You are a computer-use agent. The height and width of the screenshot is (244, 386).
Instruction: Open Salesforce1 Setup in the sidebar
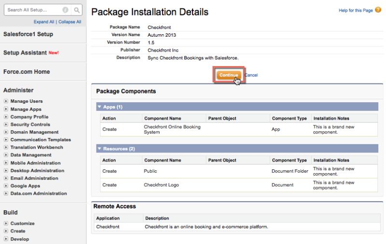pyautogui.click(x=28, y=34)
